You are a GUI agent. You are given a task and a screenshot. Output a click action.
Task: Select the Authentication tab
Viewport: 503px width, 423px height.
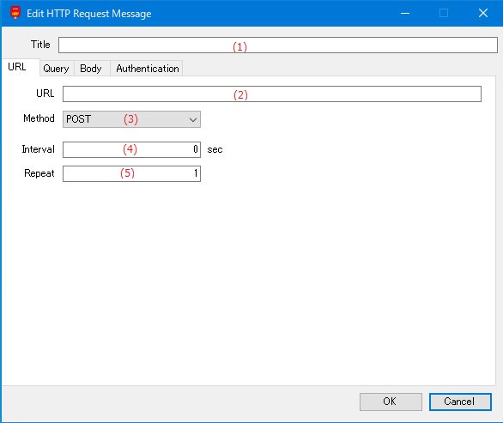tap(148, 69)
